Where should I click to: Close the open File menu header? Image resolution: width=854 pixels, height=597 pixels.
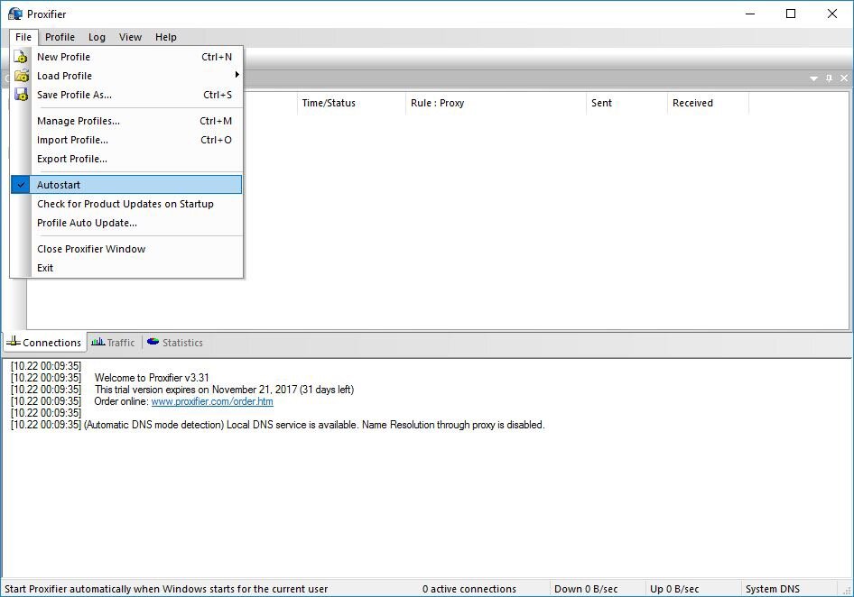(x=23, y=37)
